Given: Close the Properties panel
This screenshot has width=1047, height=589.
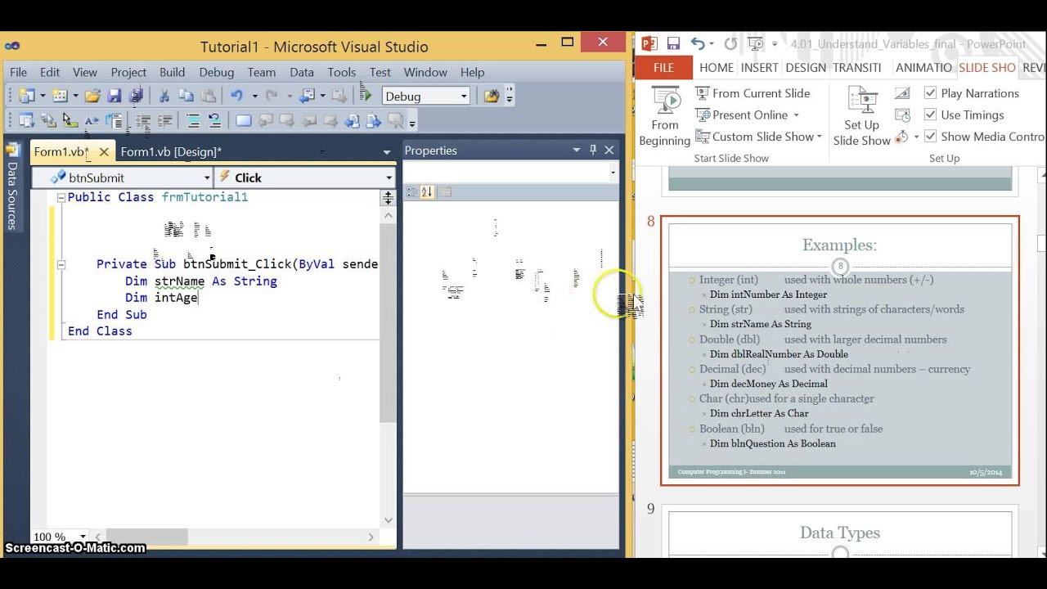Looking at the screenshot, I should tap(609, 150).
